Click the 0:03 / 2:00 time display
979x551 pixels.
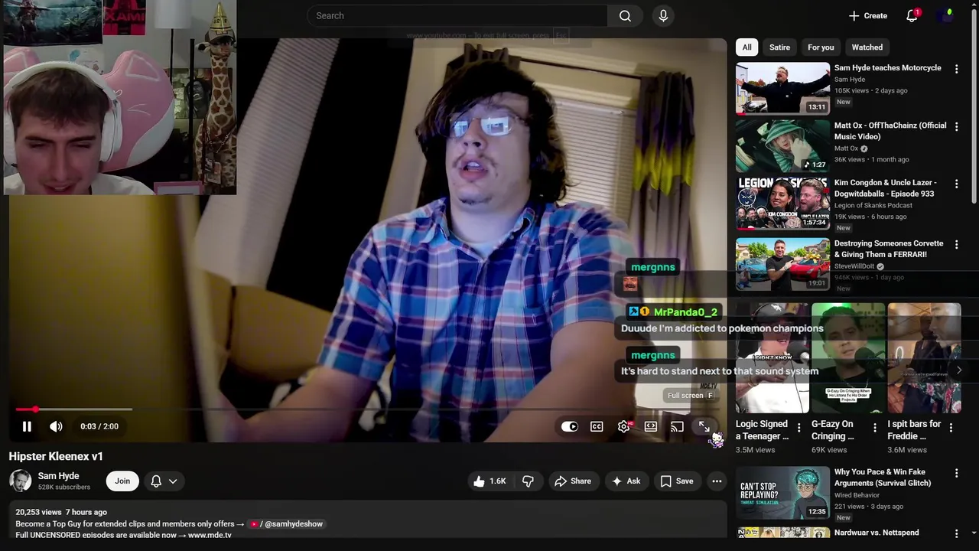click(99, 426)
